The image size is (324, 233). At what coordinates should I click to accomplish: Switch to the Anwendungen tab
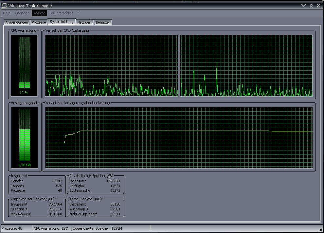point(17,22)
